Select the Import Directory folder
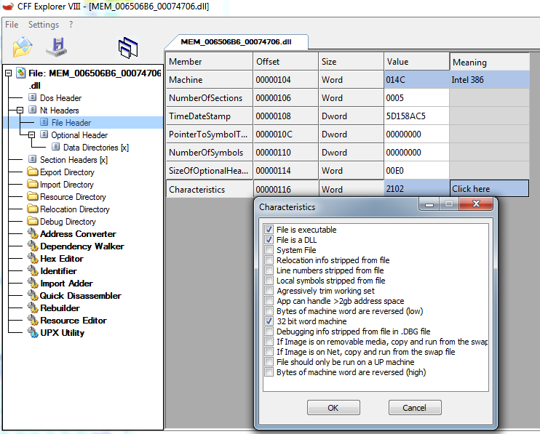This screenshot has height=434, width=540. 66,185
